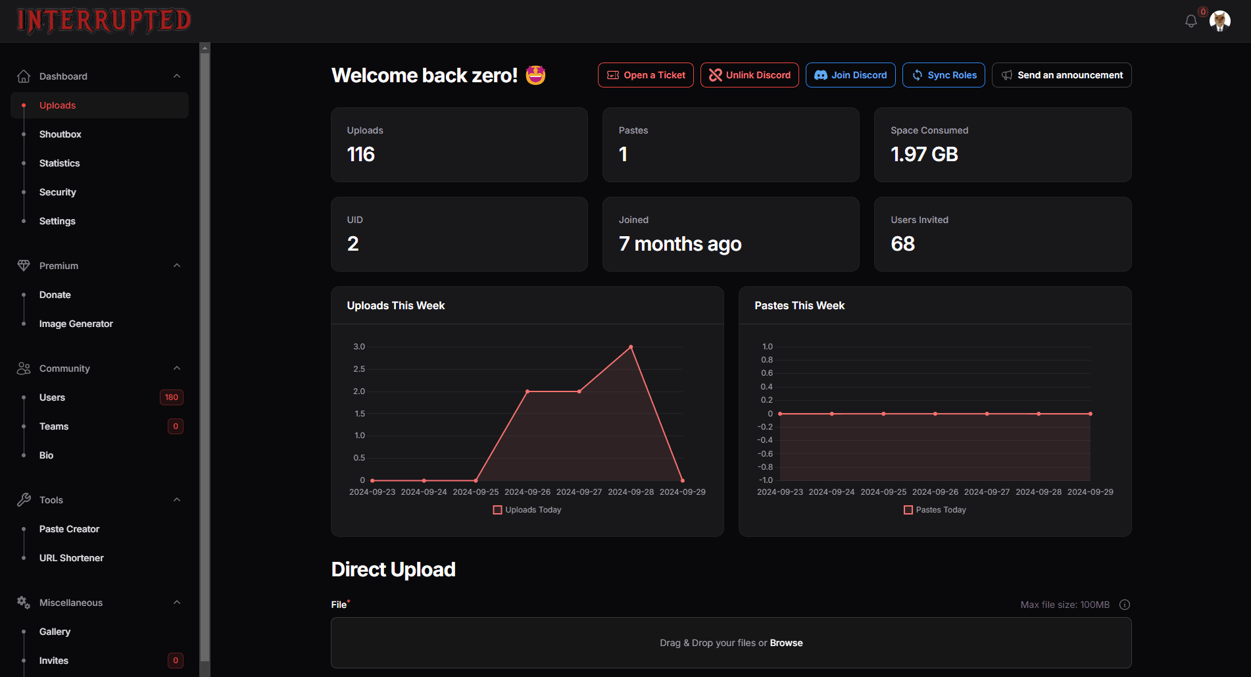Collapse the Premium section chevron
Screen dimensions: 1251x677
[x=177, y=266]
